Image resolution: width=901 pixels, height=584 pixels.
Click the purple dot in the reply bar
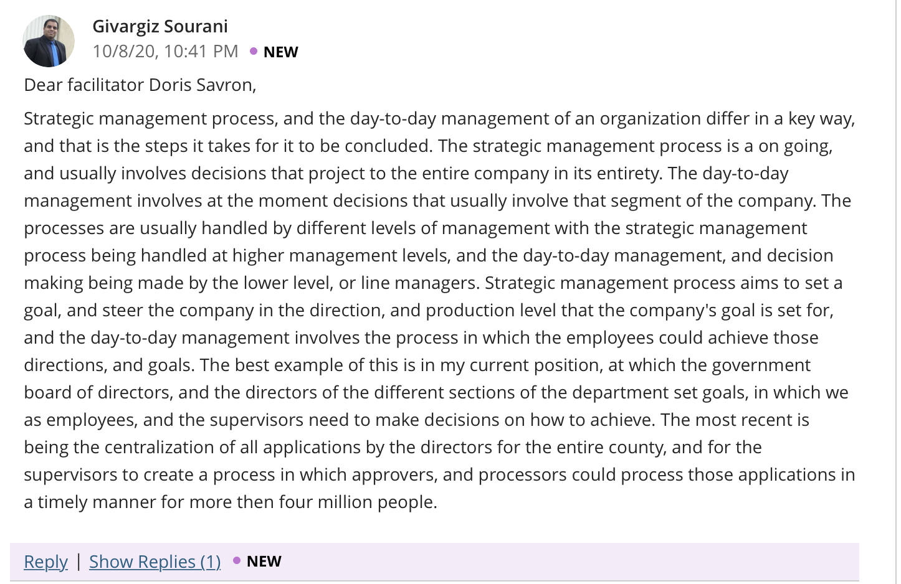click(237, 560)
